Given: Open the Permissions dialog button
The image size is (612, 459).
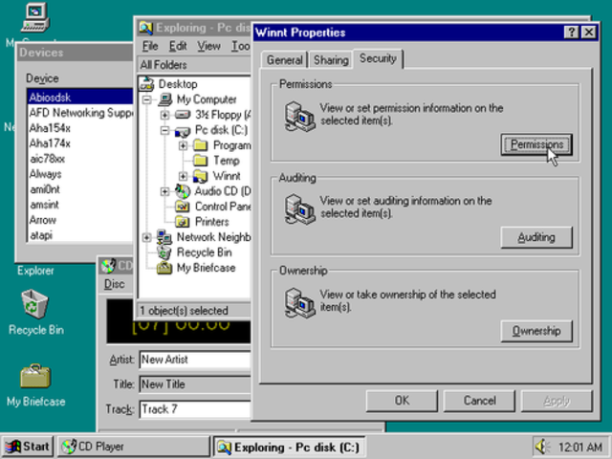Looking at the screenshot, I should click(x=536, y=144).
